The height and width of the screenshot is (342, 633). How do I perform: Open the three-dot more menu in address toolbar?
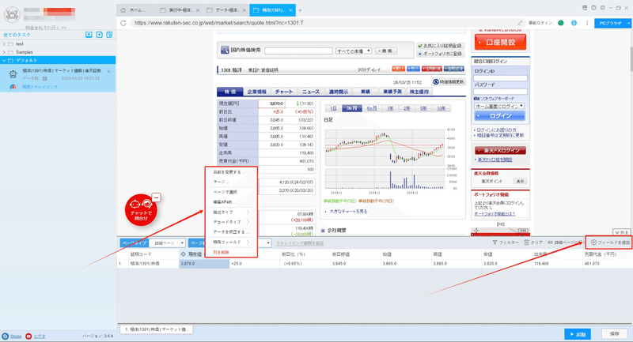click(x=587, y=23)
